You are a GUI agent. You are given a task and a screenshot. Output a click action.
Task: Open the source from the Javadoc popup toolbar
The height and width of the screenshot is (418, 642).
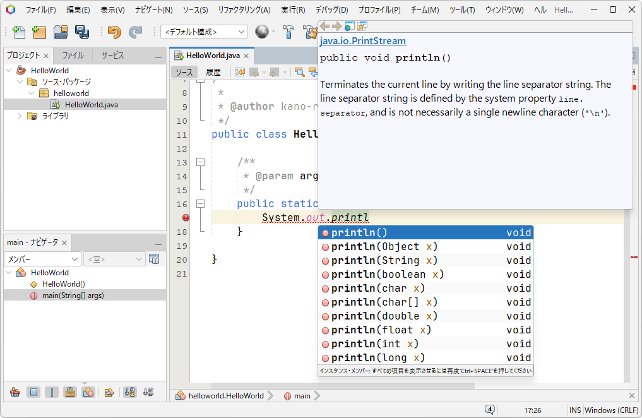[362, 27]
